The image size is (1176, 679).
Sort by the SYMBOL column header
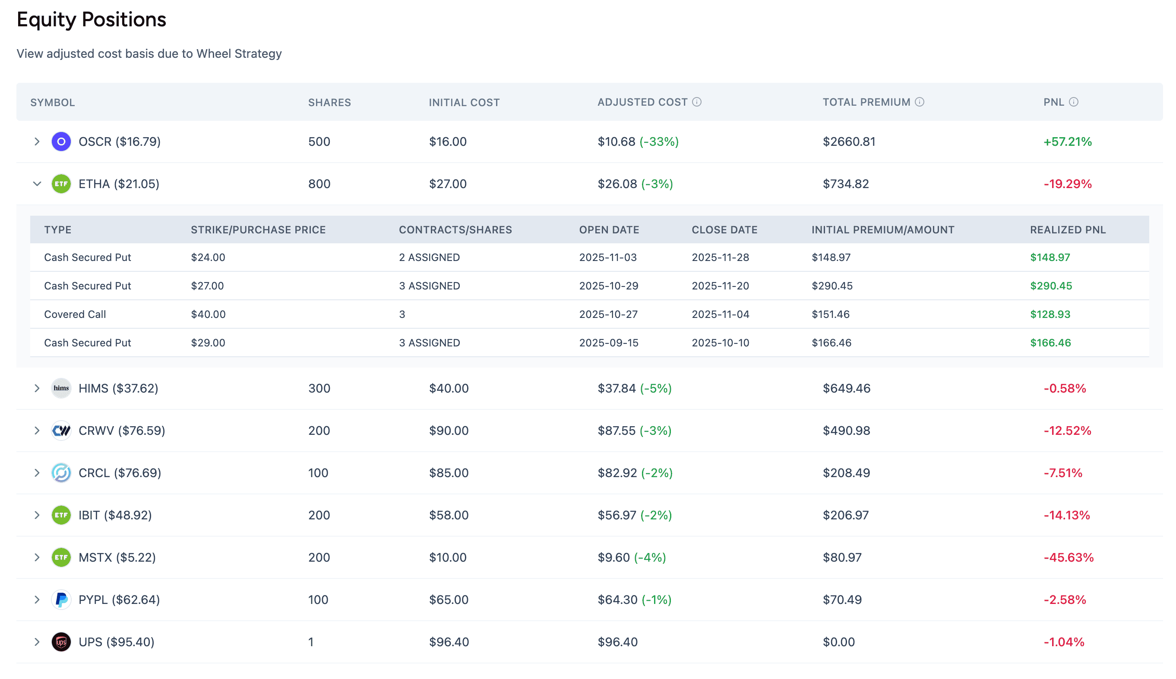[53, 102]
